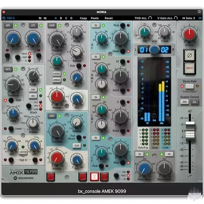
Task: Click the gate key LISTEN button
Action: coord(23,152)
